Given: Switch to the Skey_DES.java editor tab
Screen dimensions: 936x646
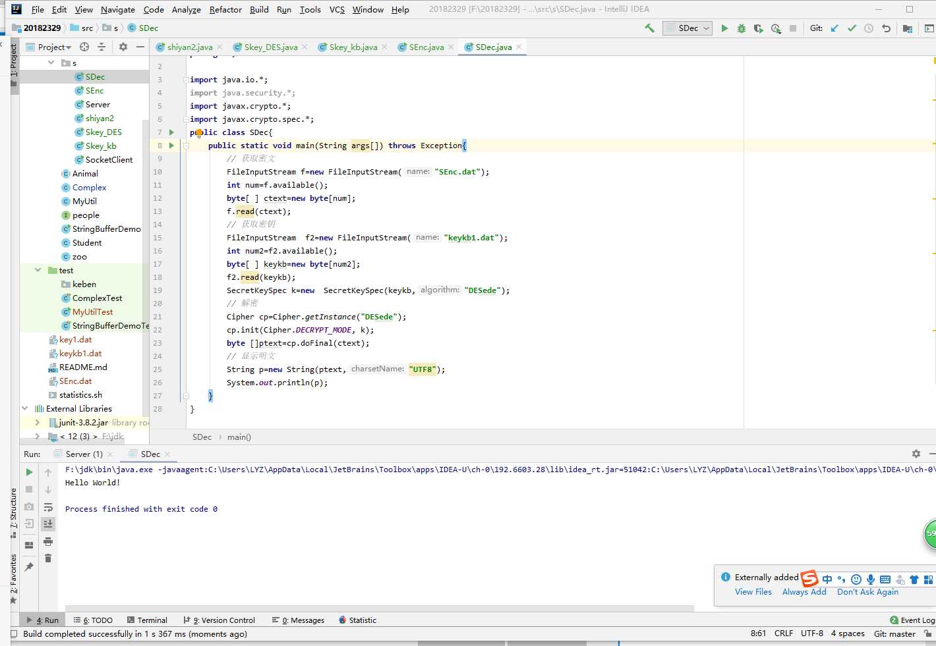Looking at the screenshot, I should pos(270,47).
